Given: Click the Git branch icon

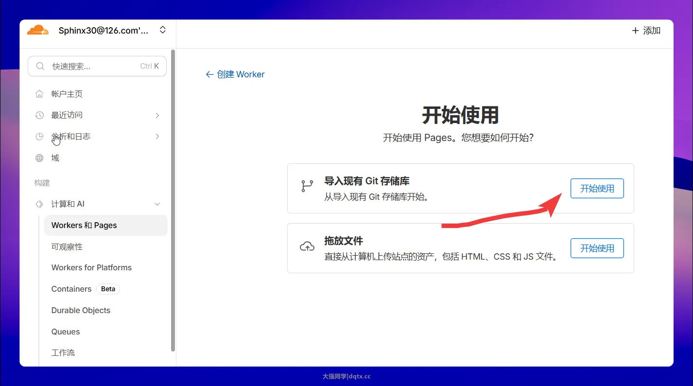Looking at the screenshot, I should (x=307, y=186).
